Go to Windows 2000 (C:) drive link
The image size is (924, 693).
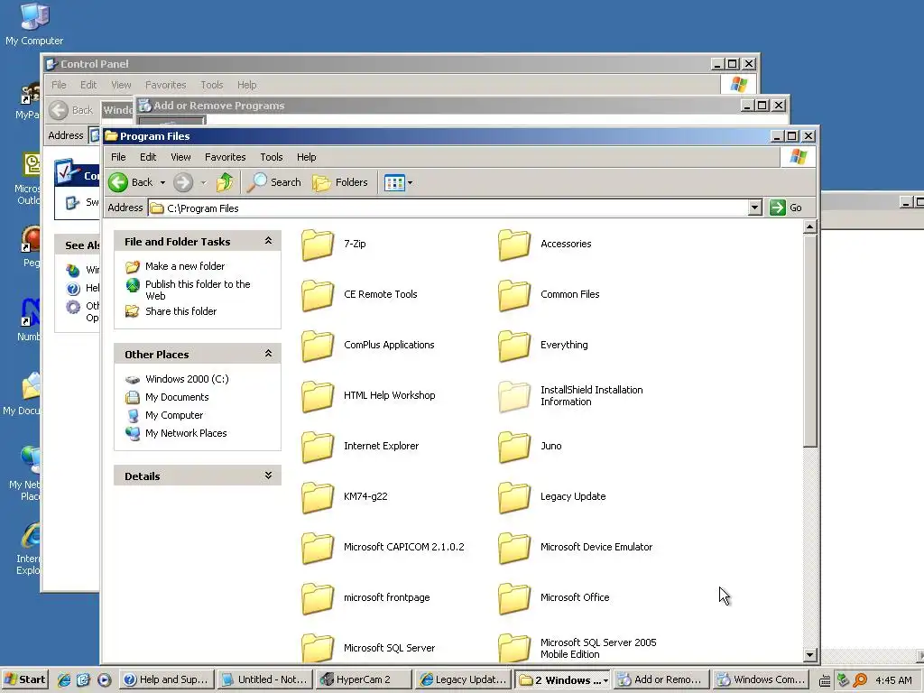(x=187, y=379)
